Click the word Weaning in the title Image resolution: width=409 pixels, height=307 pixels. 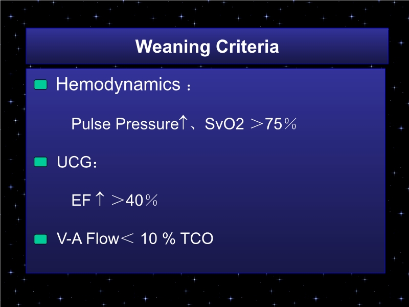[x=173, y=47]
